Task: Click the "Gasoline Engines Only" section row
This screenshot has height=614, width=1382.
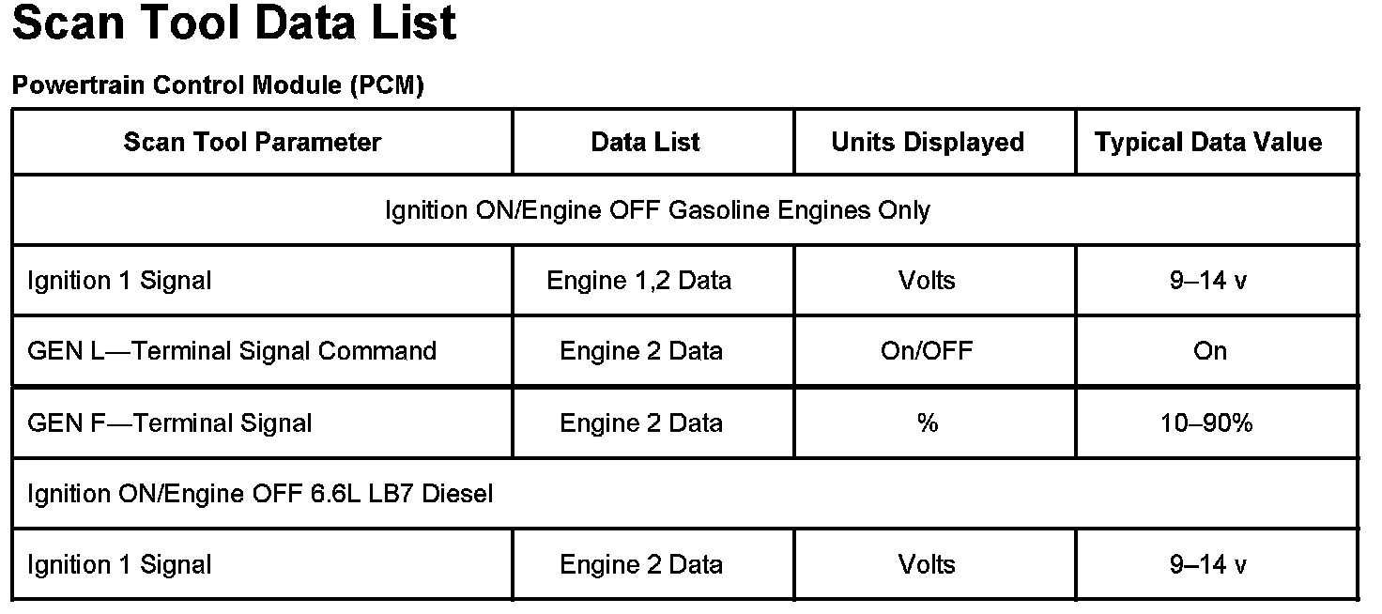Action: pyautogui.click(x=657, y=209)
